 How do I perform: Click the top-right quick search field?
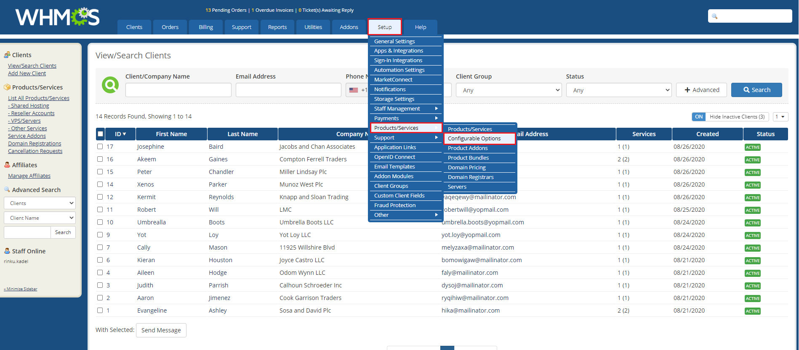click(x=750, y=16)
